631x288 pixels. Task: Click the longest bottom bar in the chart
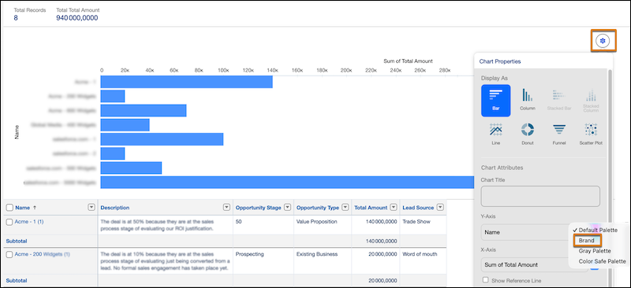pos(288,183)
